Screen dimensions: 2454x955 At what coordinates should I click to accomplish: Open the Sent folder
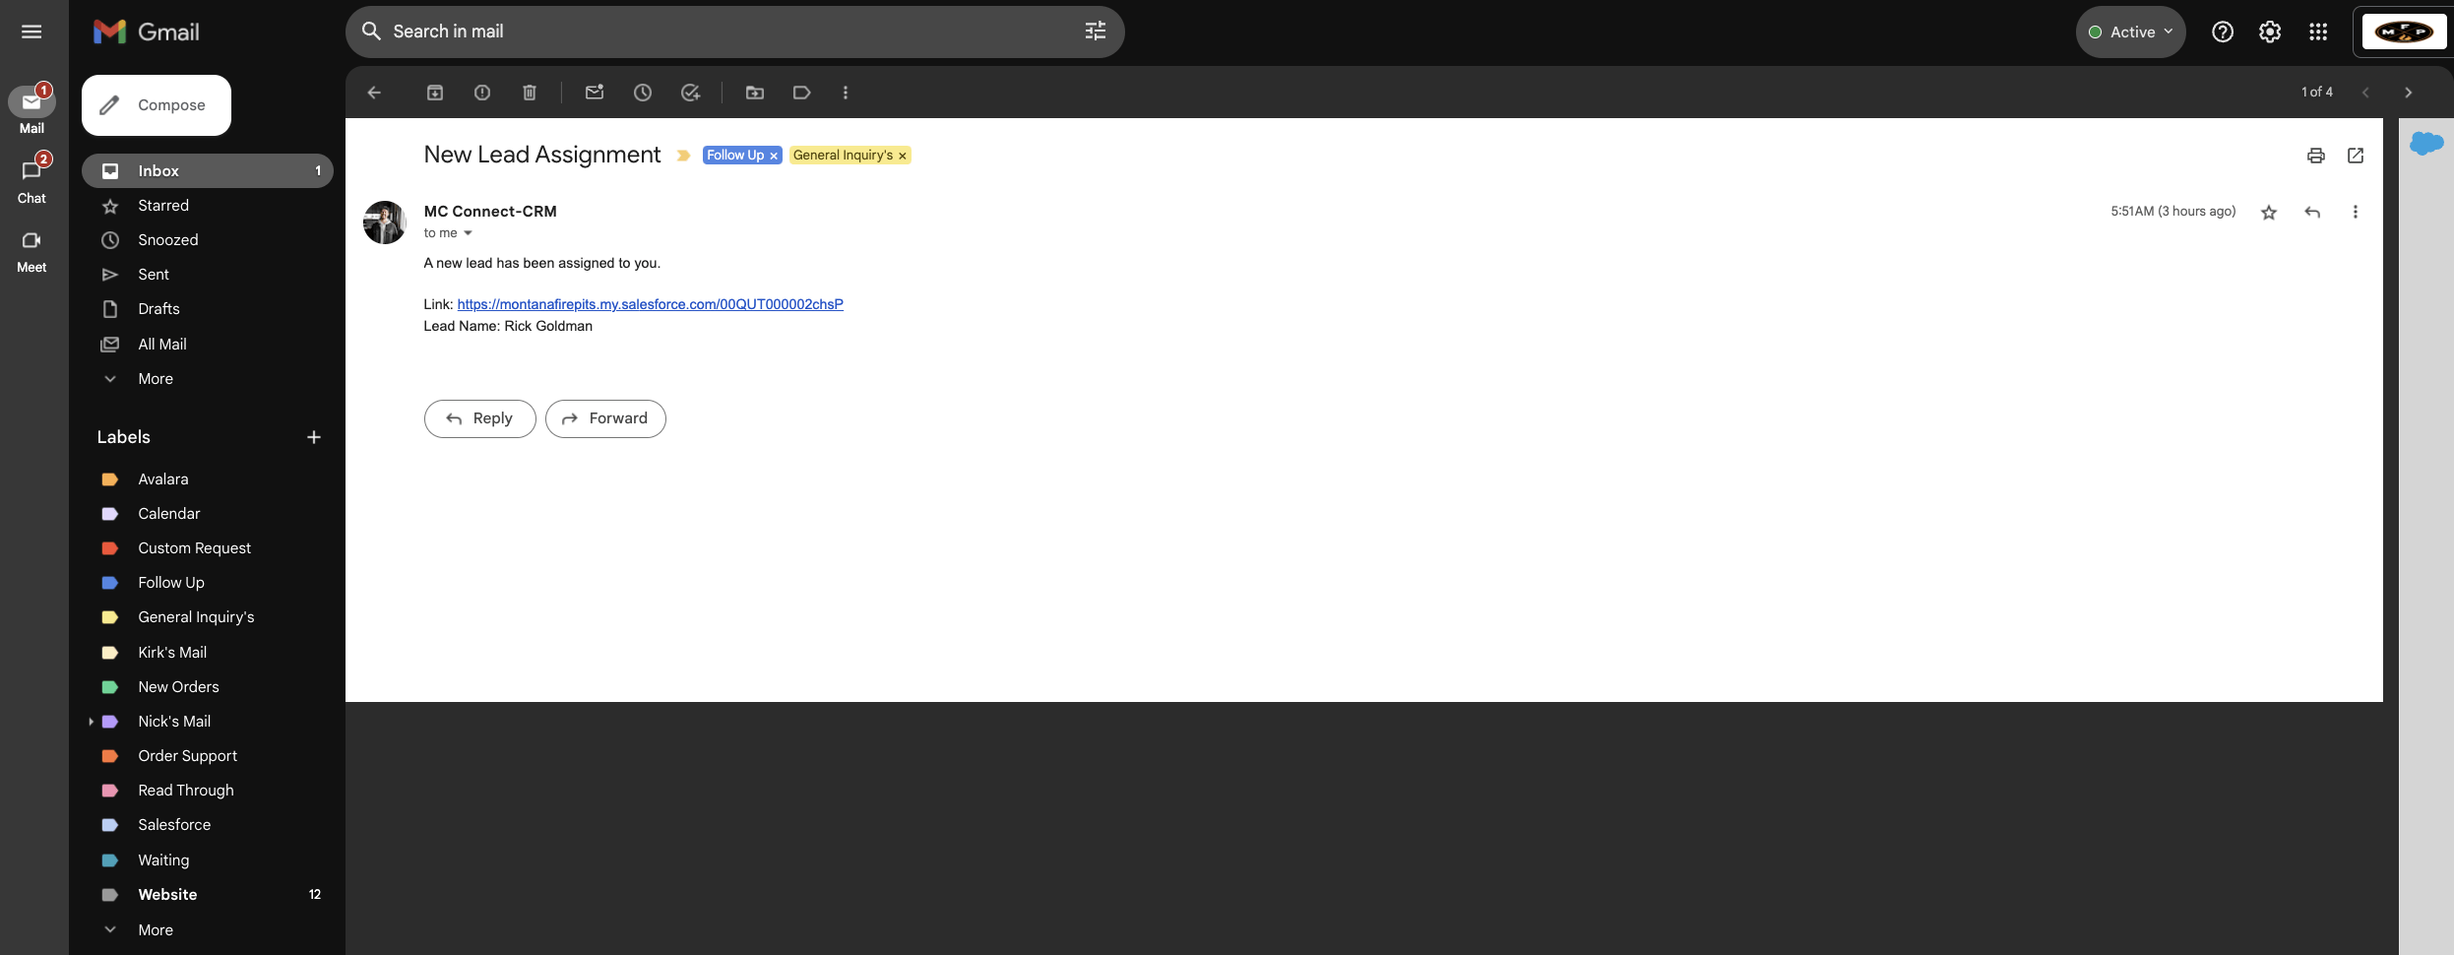click(x=208, y=275)
